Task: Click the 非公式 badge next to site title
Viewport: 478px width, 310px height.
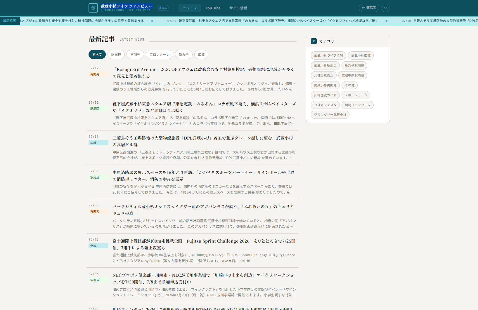Action: (163, 8)
